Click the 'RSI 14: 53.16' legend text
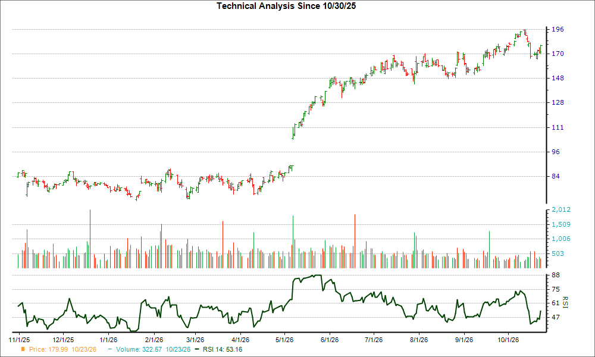The image size is (595, 357). tap(223, 349)
